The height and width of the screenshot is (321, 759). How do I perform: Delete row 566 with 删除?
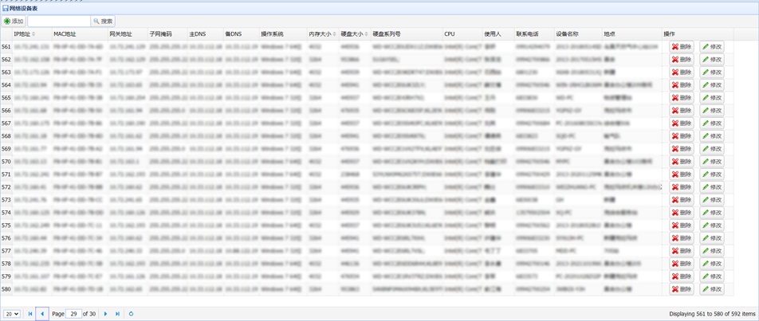pyautogui.click(x=682, y=111)
